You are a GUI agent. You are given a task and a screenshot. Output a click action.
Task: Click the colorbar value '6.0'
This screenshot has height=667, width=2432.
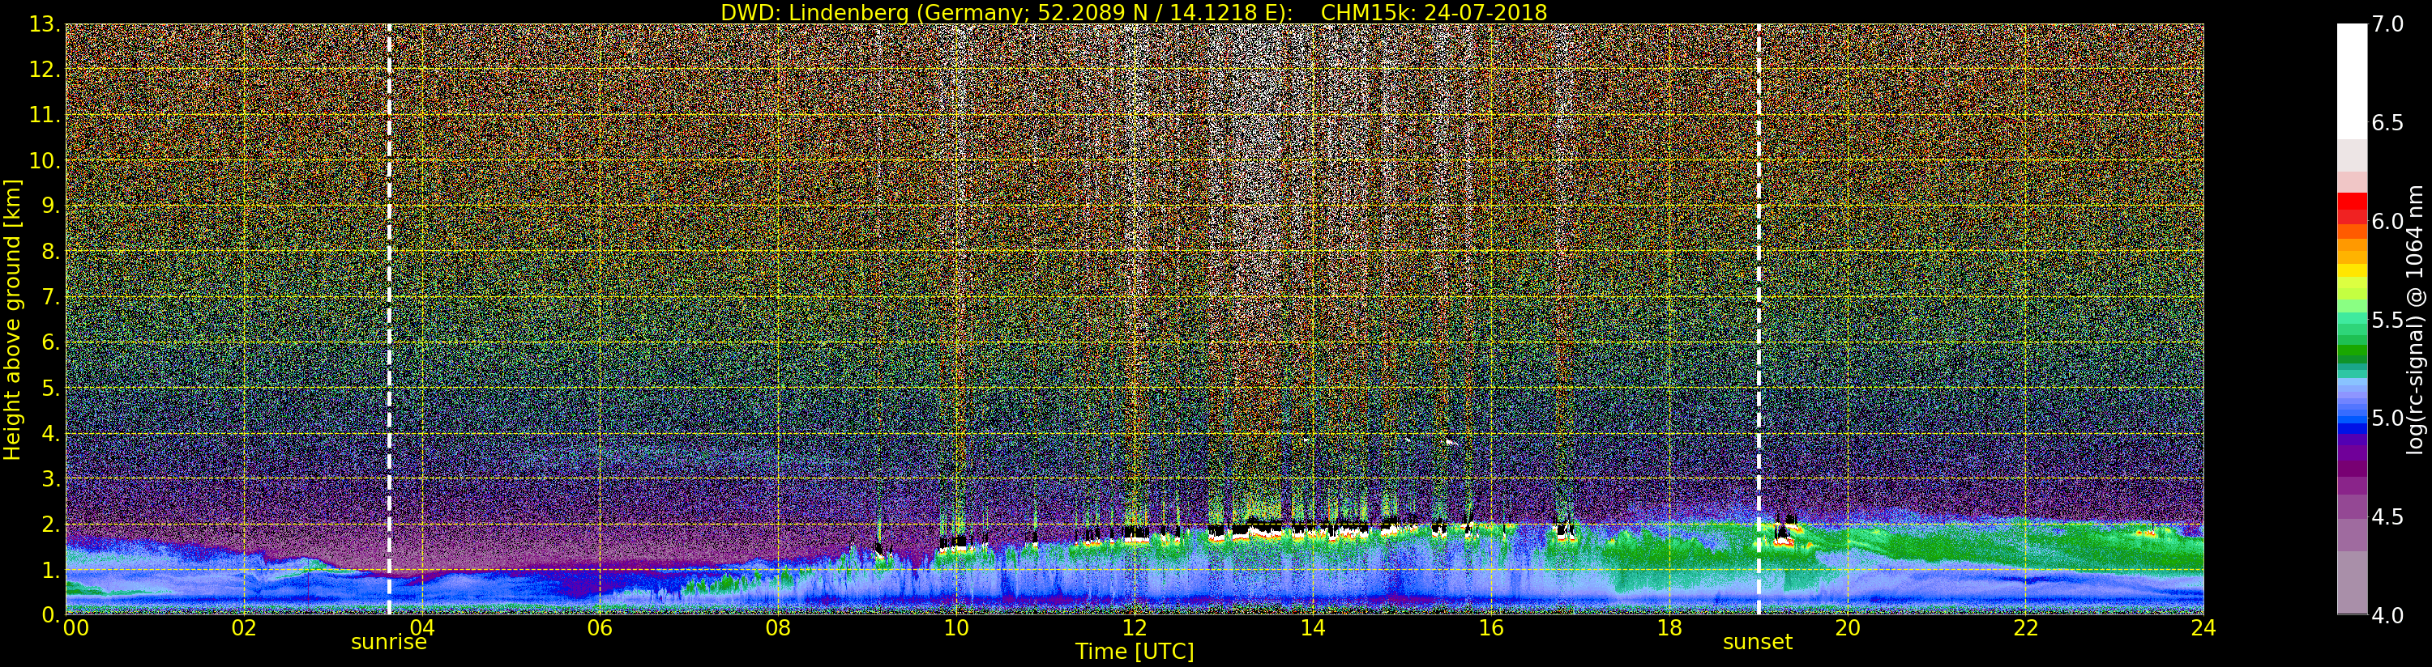click(2387, 221)
